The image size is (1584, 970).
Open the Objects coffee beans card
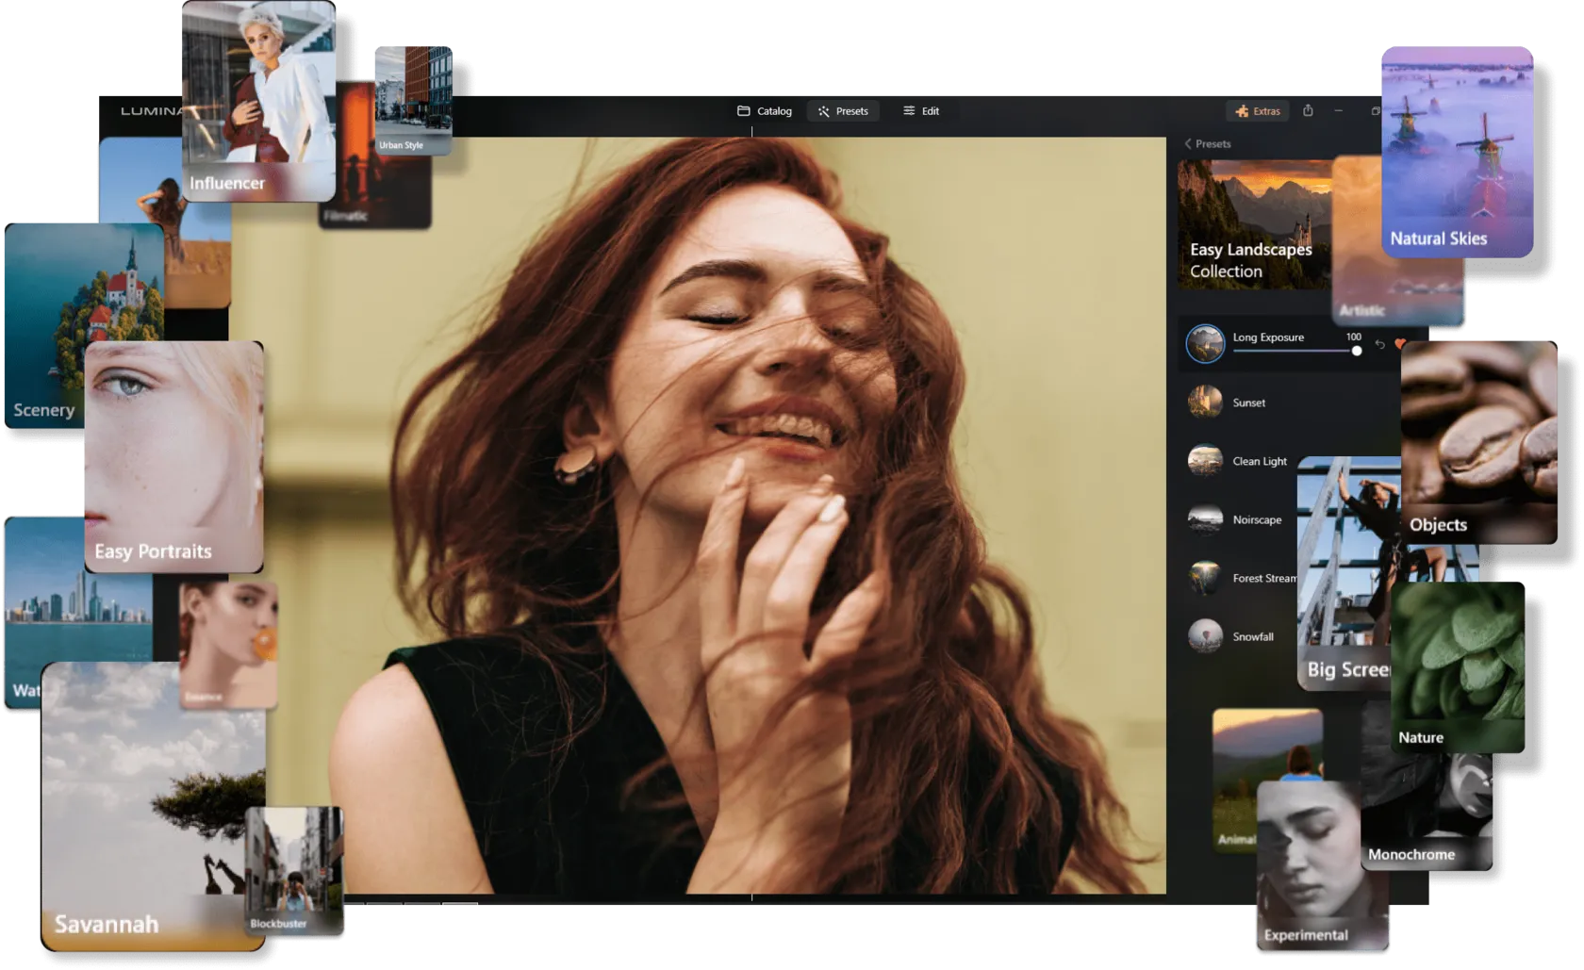tap(1477, 441)
